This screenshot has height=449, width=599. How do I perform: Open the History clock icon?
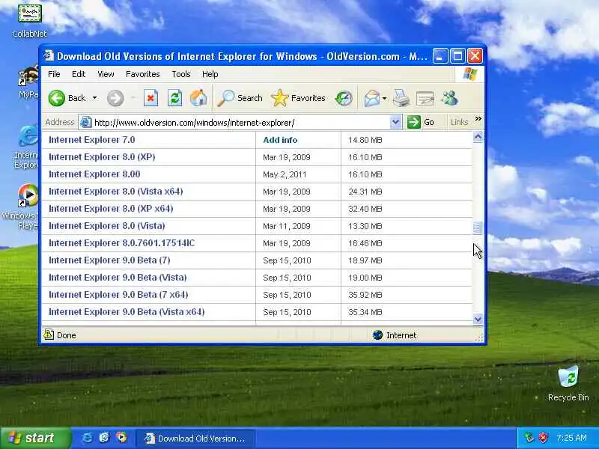click(344, 98)
